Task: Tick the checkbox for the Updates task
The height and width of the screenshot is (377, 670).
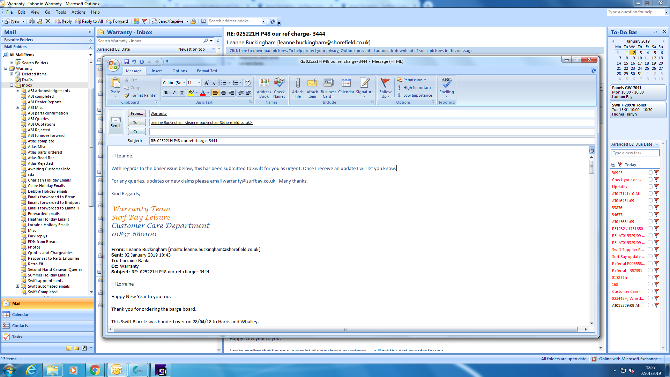Action: point(650,186)
